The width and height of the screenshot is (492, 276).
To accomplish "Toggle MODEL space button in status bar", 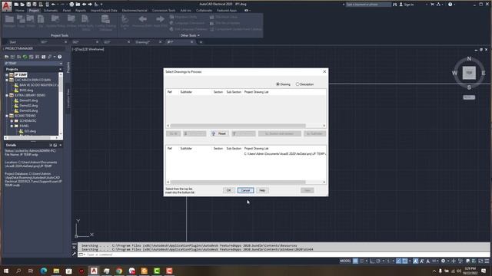I will pyautogui.click(x=345, y=261).
